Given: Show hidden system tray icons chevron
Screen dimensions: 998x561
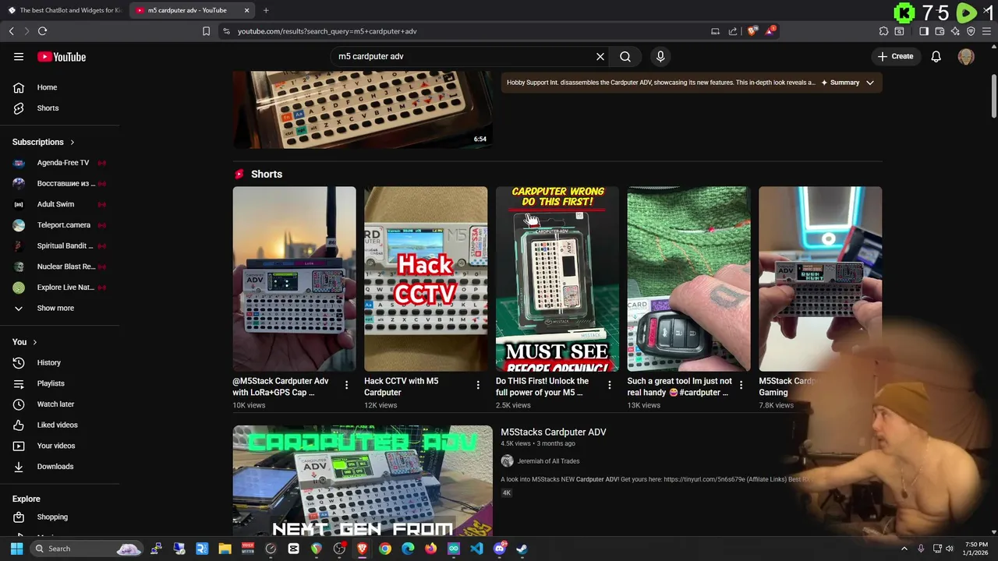Looking at the screenshot, I should point(904,549).
